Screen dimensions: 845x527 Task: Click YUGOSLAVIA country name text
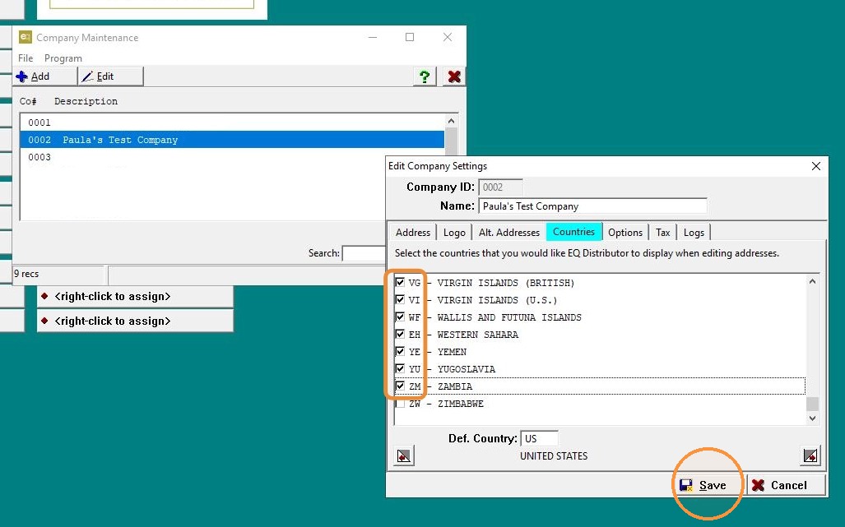[x=467, y=369]
